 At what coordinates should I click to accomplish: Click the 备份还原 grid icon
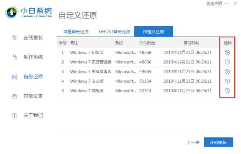tap(14, 77)
